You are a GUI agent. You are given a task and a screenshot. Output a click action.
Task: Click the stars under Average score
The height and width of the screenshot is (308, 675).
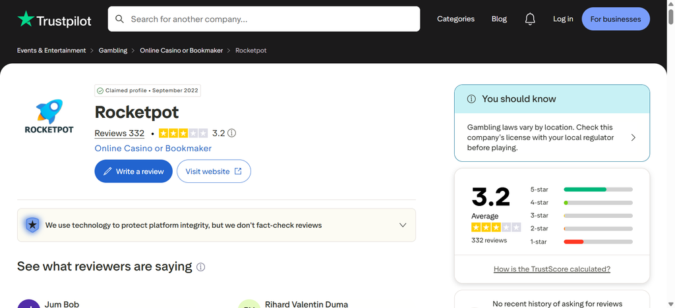click(496, 227)
